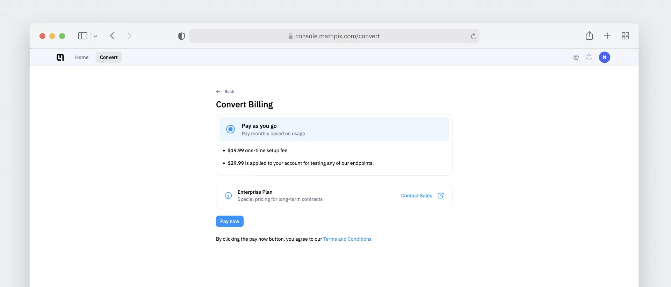Go forward with the browser forward arrow
The image size is (671, 287).
tap(129, 36)
